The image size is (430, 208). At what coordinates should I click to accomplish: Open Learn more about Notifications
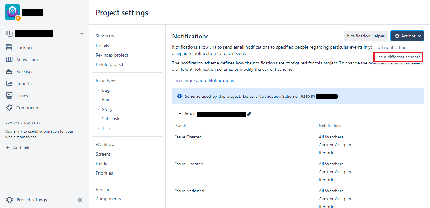203,80
